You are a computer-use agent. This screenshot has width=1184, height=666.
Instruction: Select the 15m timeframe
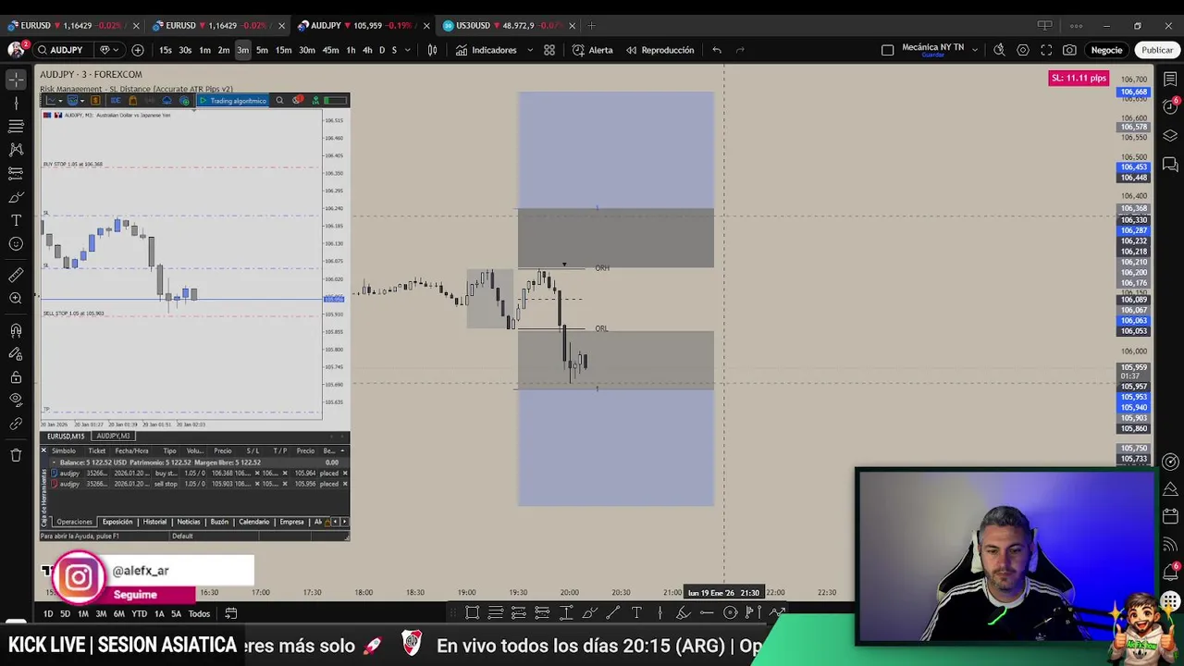pyautogui.click(x=283, y=50)
